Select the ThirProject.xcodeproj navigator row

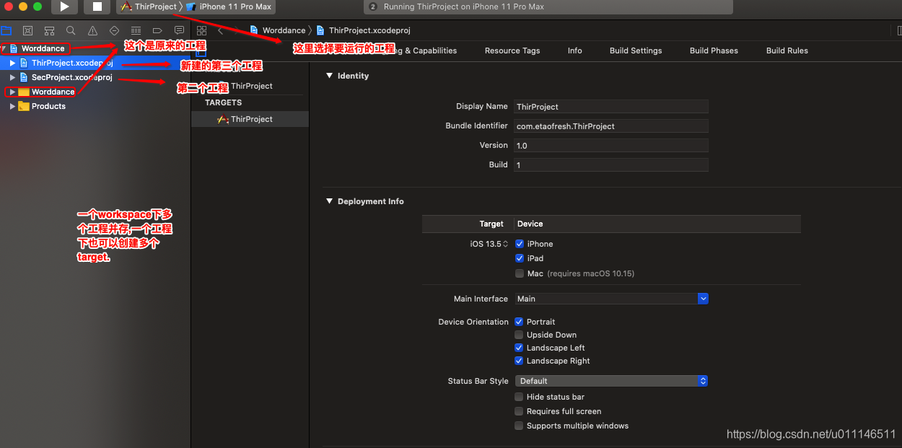(x=95, y=63)
